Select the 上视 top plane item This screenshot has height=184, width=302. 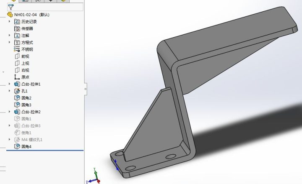pyautogui.click(x=25, y=63)
